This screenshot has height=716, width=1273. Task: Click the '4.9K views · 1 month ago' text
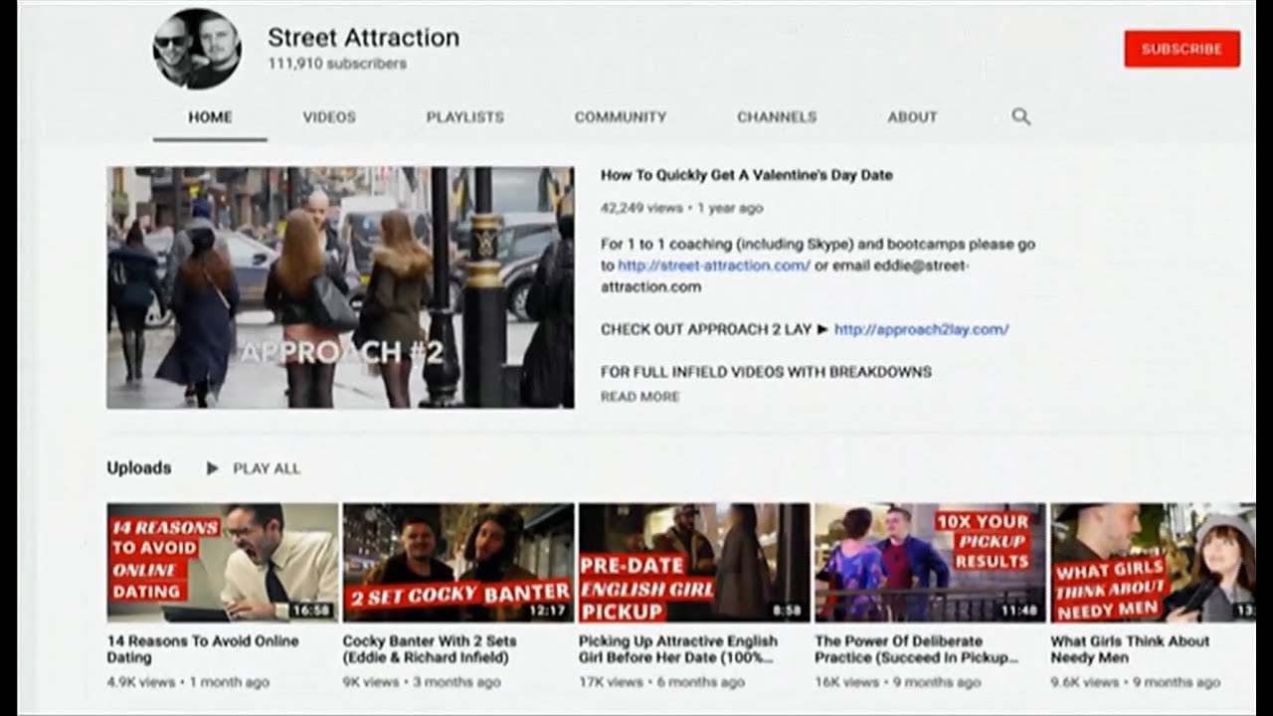(x=188, y=682)
